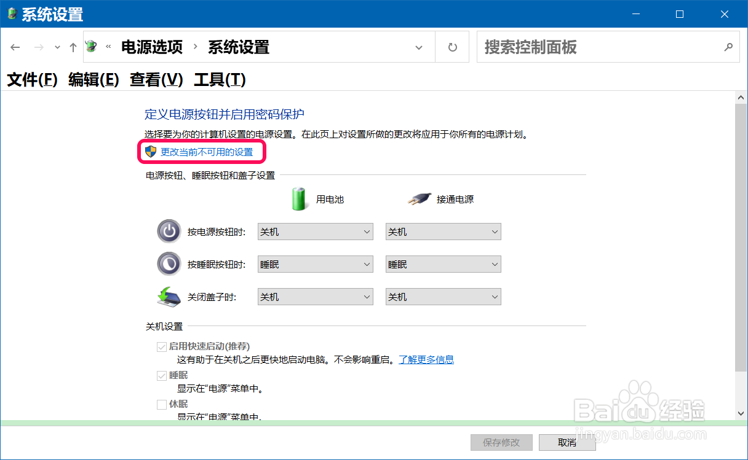Screen dimensions: 748x460
Task: Open close-lid plugged-in dropdown
Action: click(443, 297)
